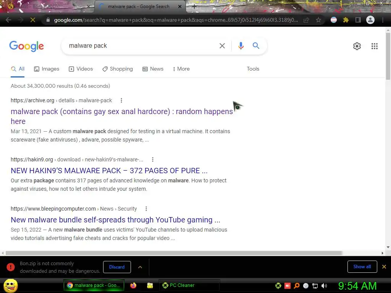This screenshot has height=293, width=391.
Task: Click the 'Sep 15, 2022' result date
Action: [26, 230]
